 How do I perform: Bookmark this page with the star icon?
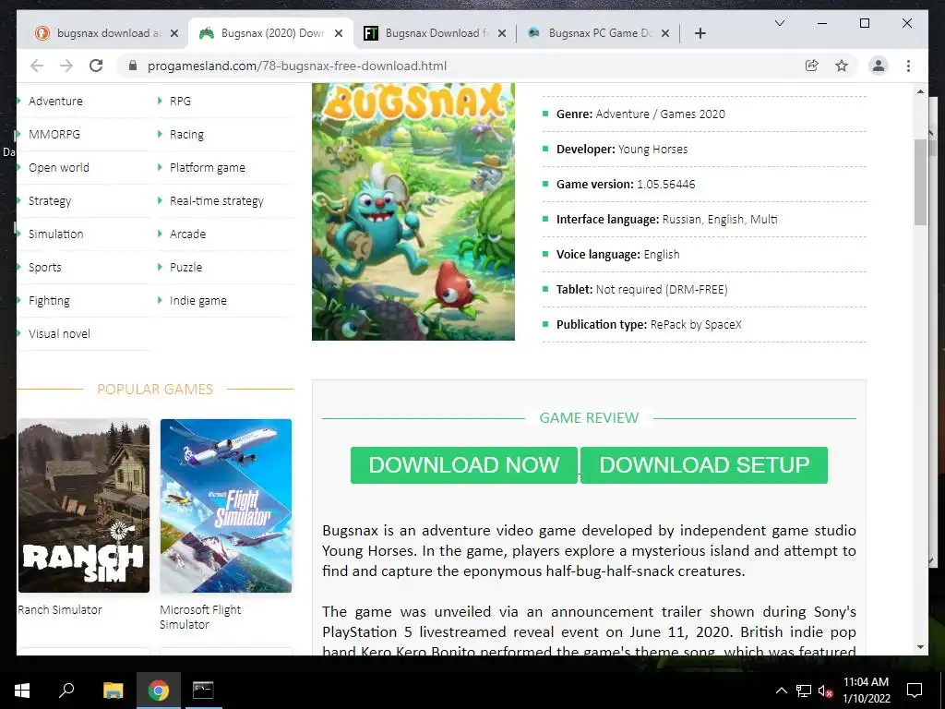tap(842, 66)
